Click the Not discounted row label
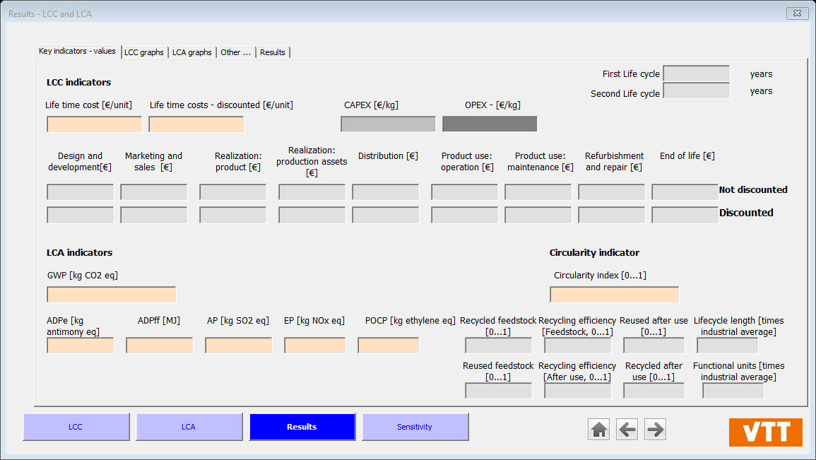The height and width of the screenshot is (460, 816). pos(753,190)
